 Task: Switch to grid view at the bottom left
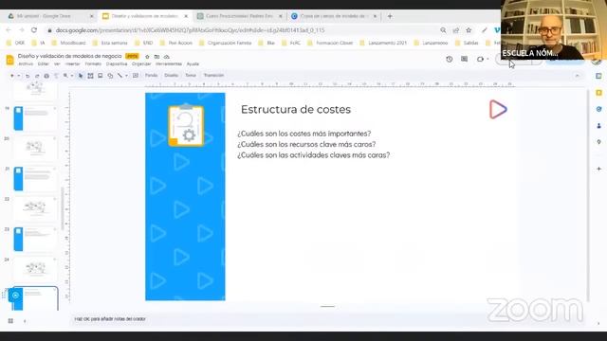10,321
